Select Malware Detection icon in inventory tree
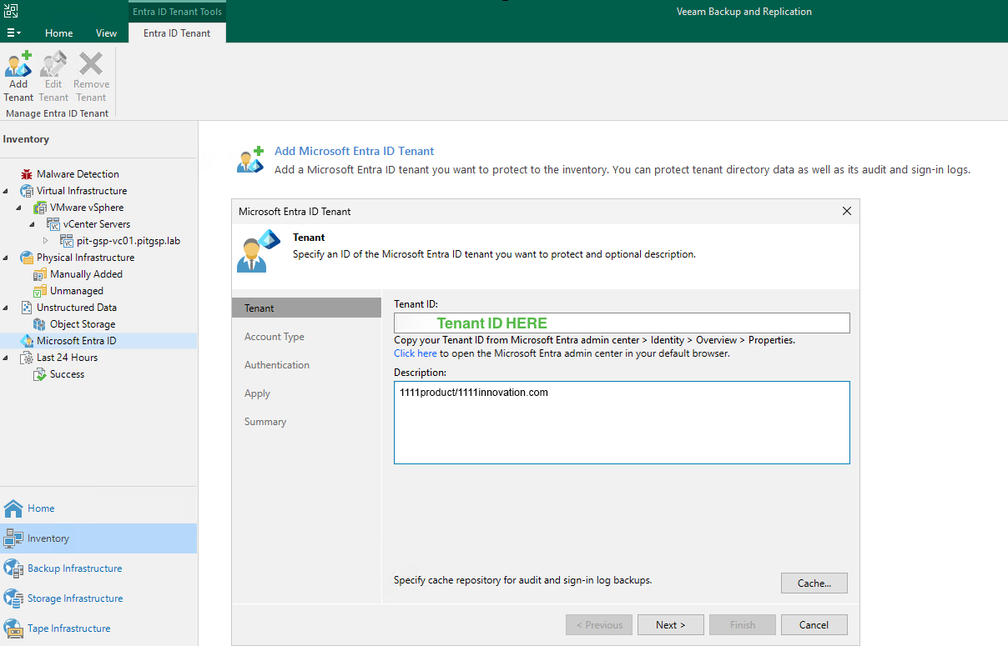This screenshot has height=646, width=1008. click(x=28, y=174)
